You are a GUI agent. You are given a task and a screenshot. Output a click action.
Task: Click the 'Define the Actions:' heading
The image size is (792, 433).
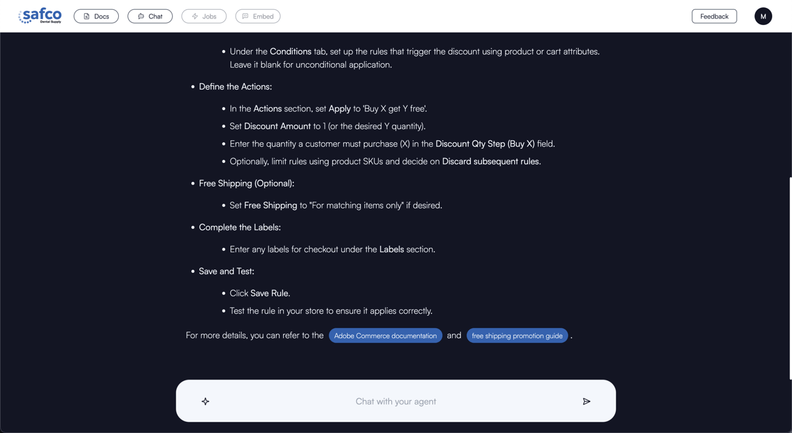pyautogui.click(x=235, y=86)
